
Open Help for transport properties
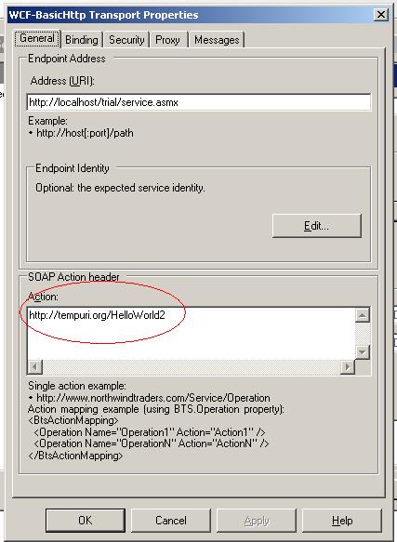[342, 521]
